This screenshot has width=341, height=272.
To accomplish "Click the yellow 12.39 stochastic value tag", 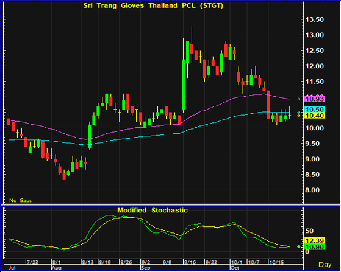I will click(x=315, y=240).
